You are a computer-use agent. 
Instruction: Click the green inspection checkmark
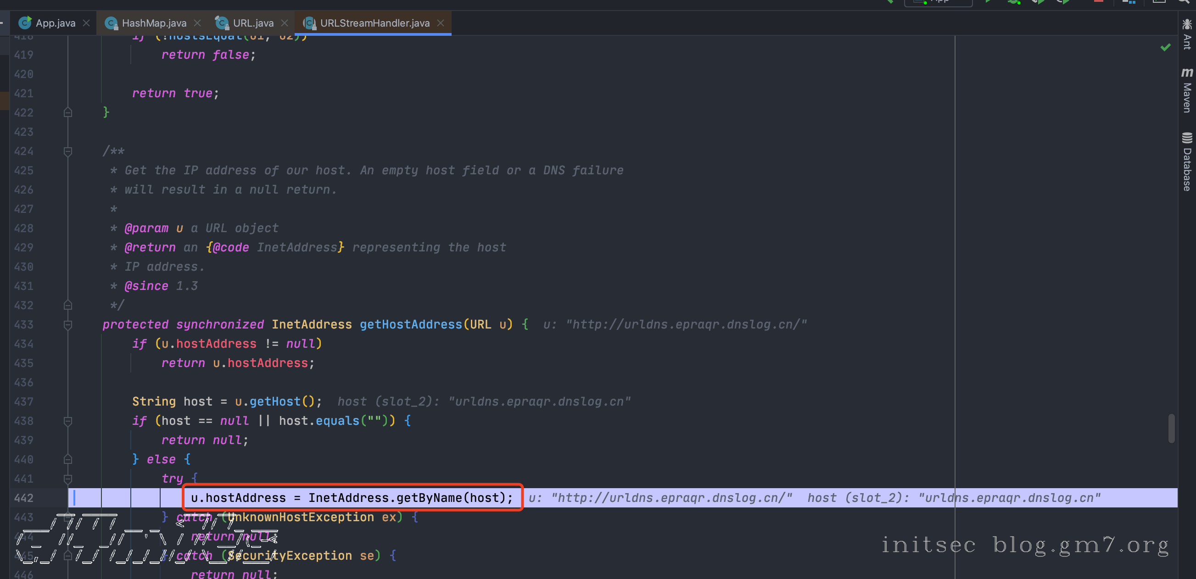tap(1165, 47)
